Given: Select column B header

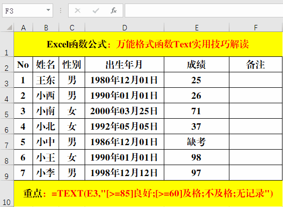Looking at the screenshot, I should tap(46, 27).
